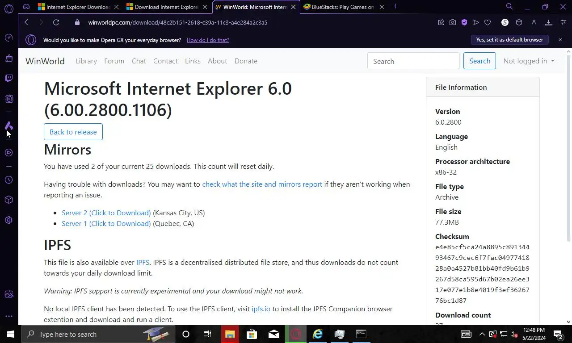This screenshot has height=343, width=572.
Task: Open the image gallery icon in sidebar
Action: (8, 294)
